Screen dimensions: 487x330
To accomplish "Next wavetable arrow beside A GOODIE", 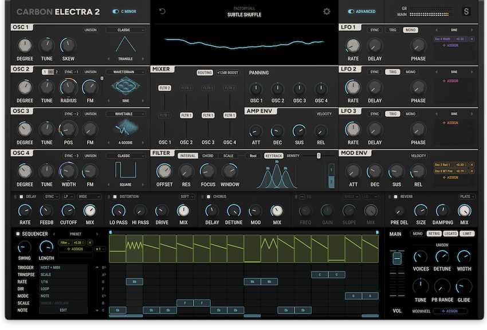I will pos(143,143).
